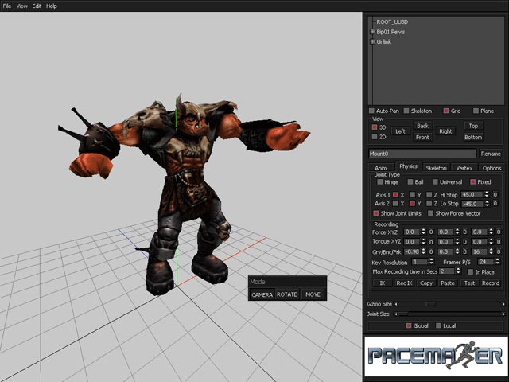Screen dimensions: 509x382
Task: Select ROOT_UU3D in the hierarchy tree
Action: pyautogui.click(x=391, y=22)
